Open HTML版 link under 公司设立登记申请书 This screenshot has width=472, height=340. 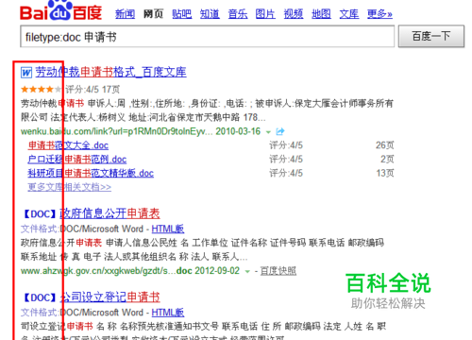pyautogui.click(x=168, y=313)
